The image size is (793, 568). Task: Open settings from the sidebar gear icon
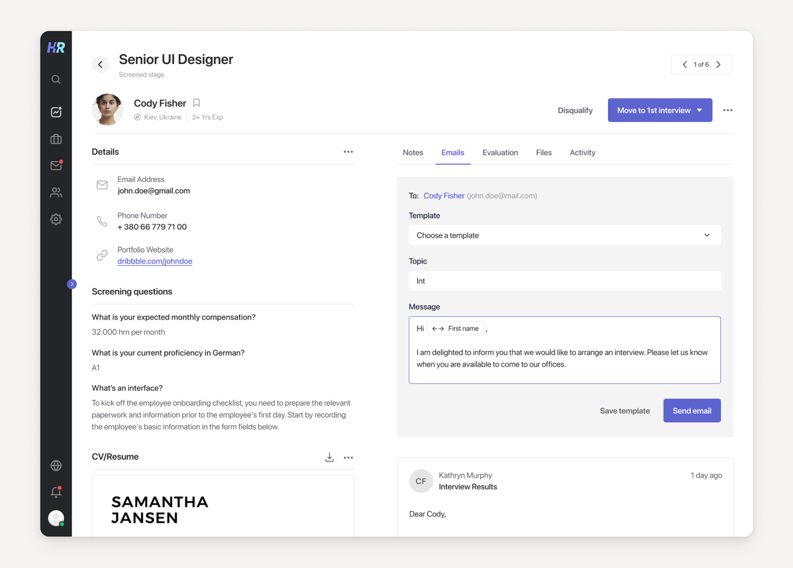[x=56, y=219]
